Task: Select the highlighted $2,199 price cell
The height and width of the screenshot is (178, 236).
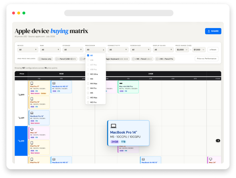Action: pos(21,141)
